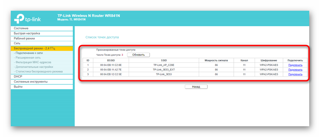
Task: Click the Канал column header
Action: coord(244,60)
